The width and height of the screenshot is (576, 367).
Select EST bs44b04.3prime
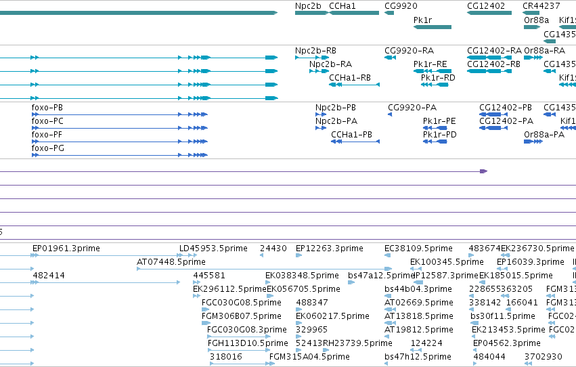click(418, 290)
